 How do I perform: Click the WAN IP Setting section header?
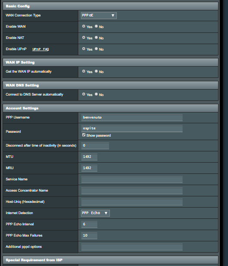(110, 62)
